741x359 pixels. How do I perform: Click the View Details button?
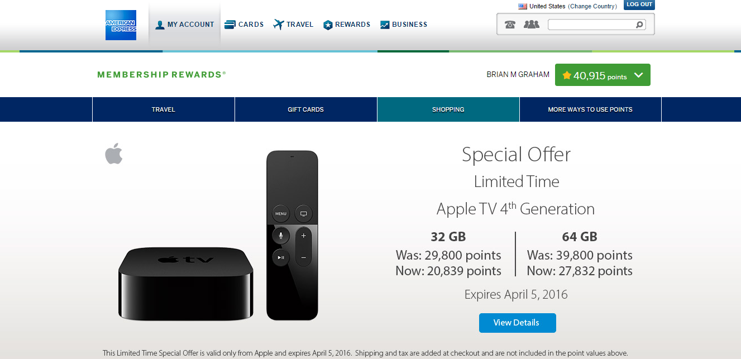click(517, 323)
